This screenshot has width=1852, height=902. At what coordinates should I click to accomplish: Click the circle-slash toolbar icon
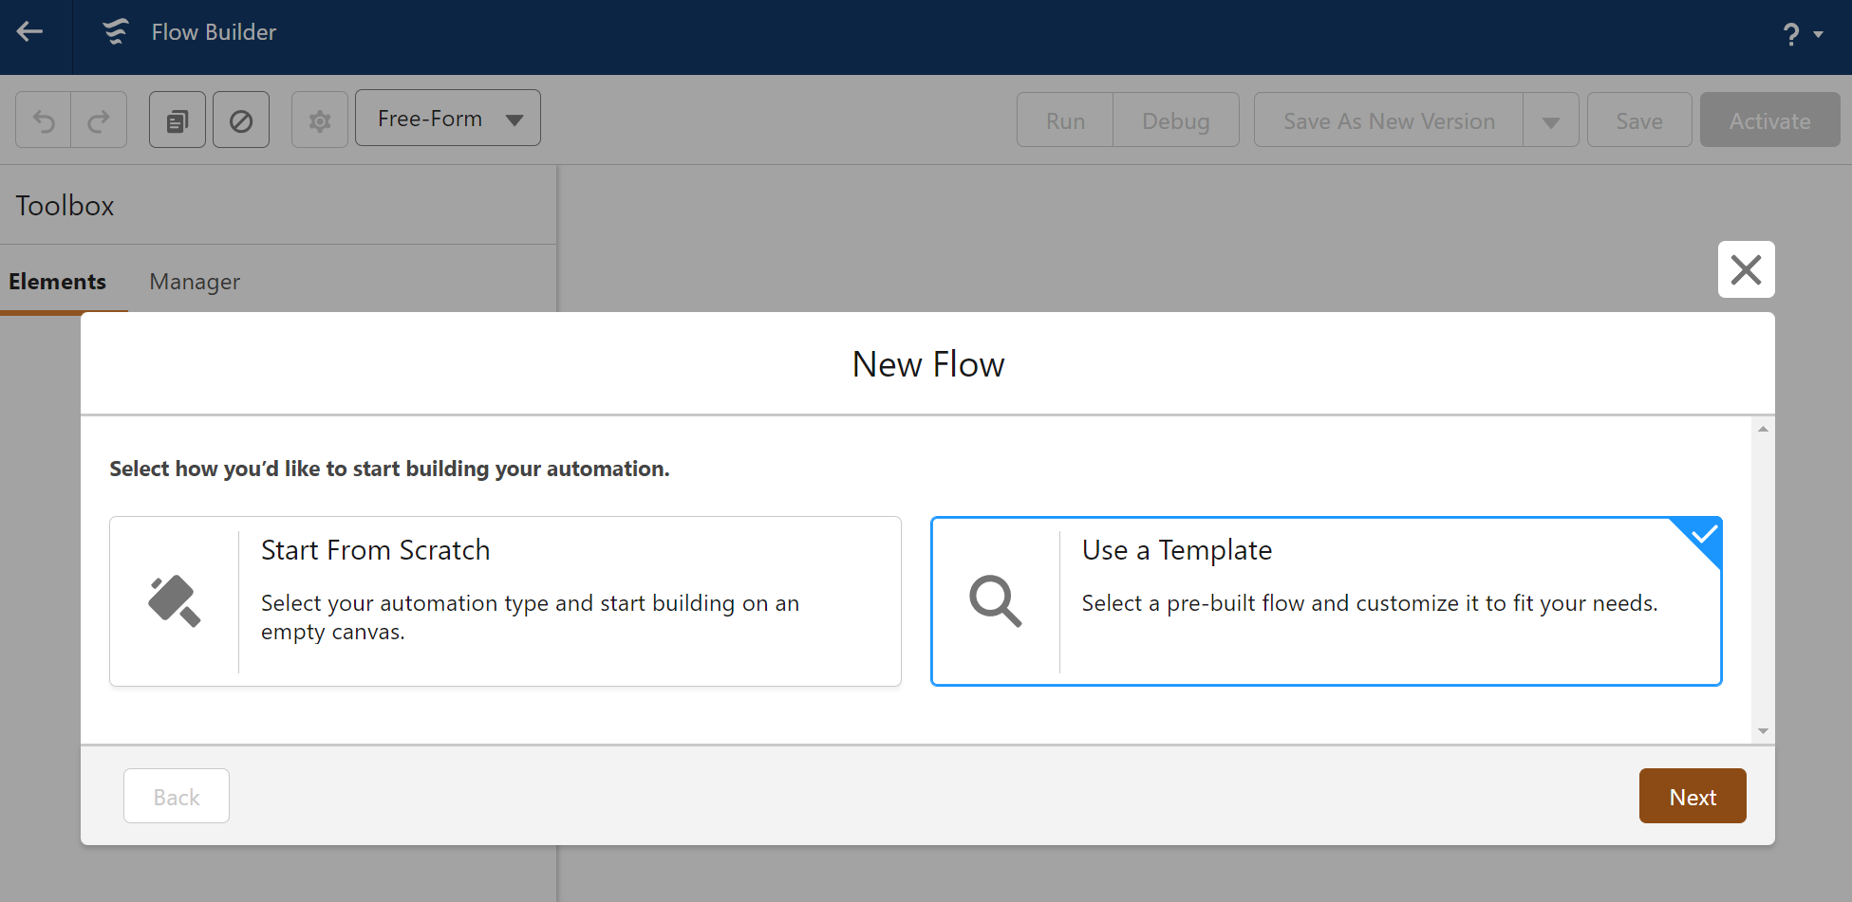pos(241,120)
